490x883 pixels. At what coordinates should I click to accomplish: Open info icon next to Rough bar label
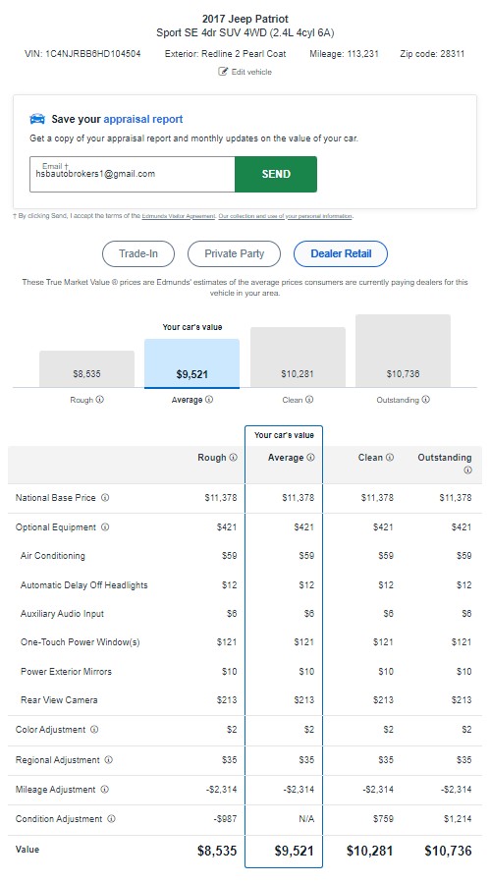pyautogui.click(x=100, y=399)
